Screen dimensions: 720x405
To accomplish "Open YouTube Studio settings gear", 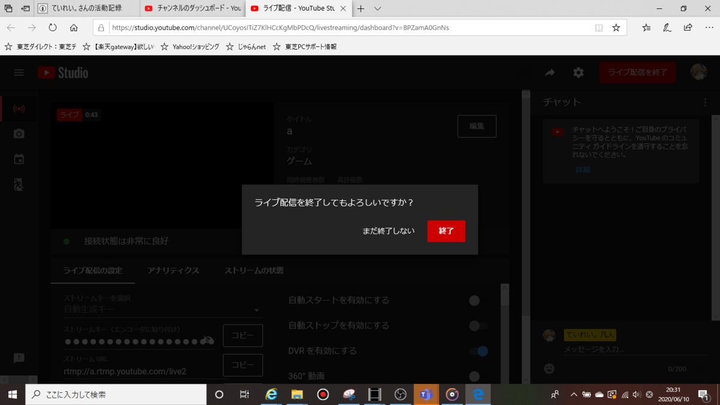I will point(578,72).
